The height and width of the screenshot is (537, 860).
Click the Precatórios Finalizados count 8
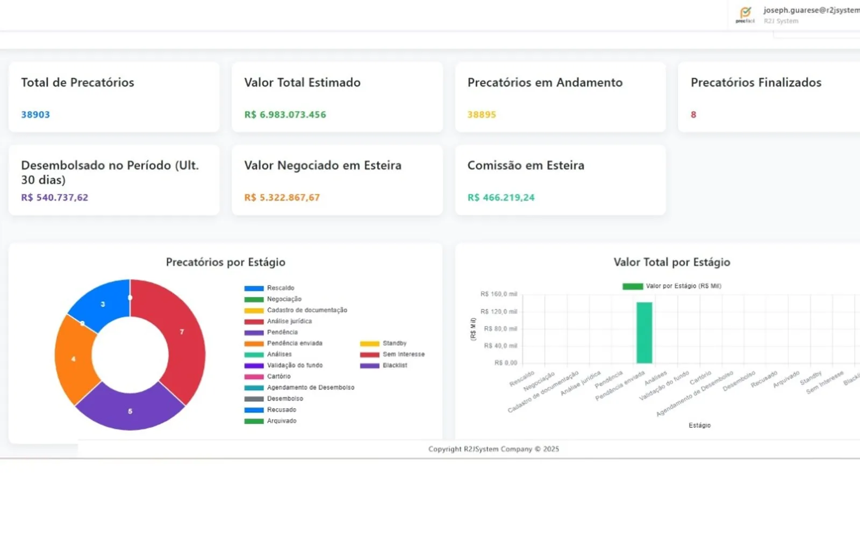coord(693,114)
